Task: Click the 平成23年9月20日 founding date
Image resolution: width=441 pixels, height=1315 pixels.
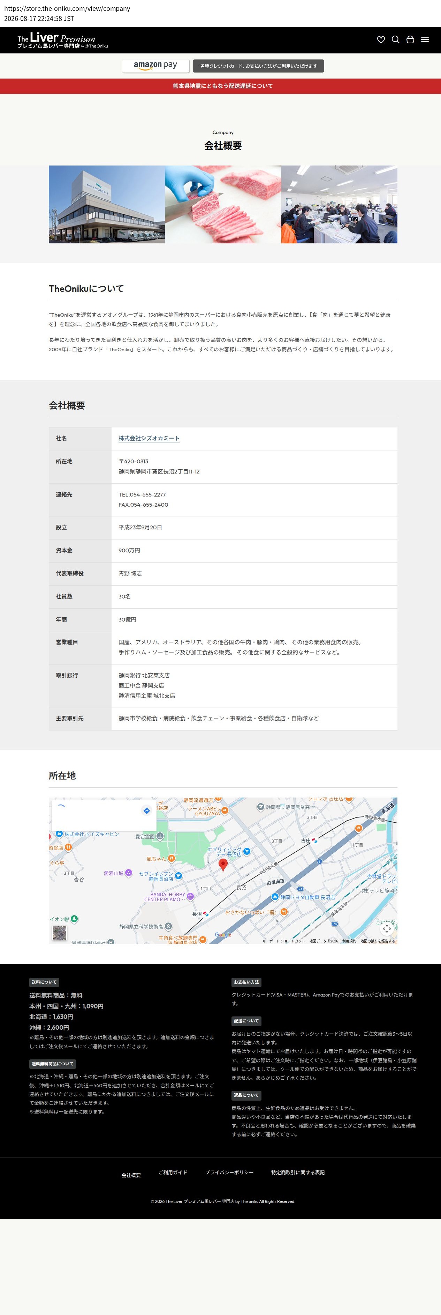Action: click(140, 527)
